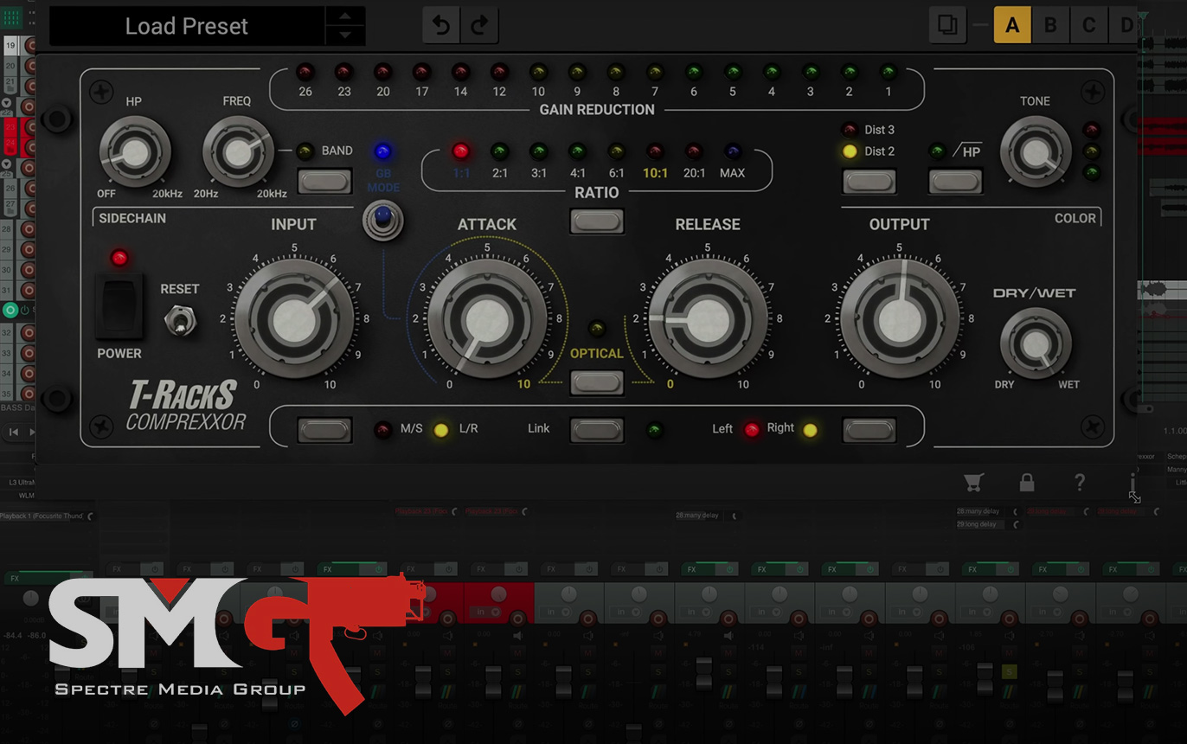Image resolution: width=1187 pixels, height=744 pixels.
Task: Open the Load Preset dropdown
Action: [x=187, y=26]
